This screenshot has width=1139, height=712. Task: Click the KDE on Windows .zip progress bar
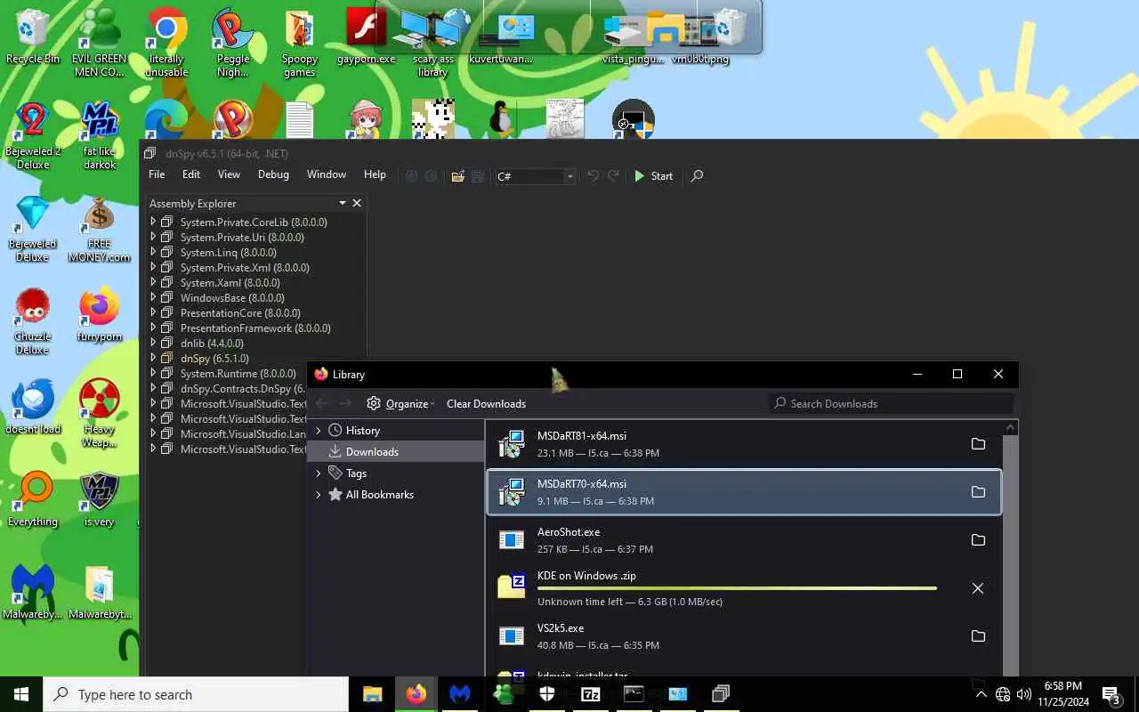point(737,588)
